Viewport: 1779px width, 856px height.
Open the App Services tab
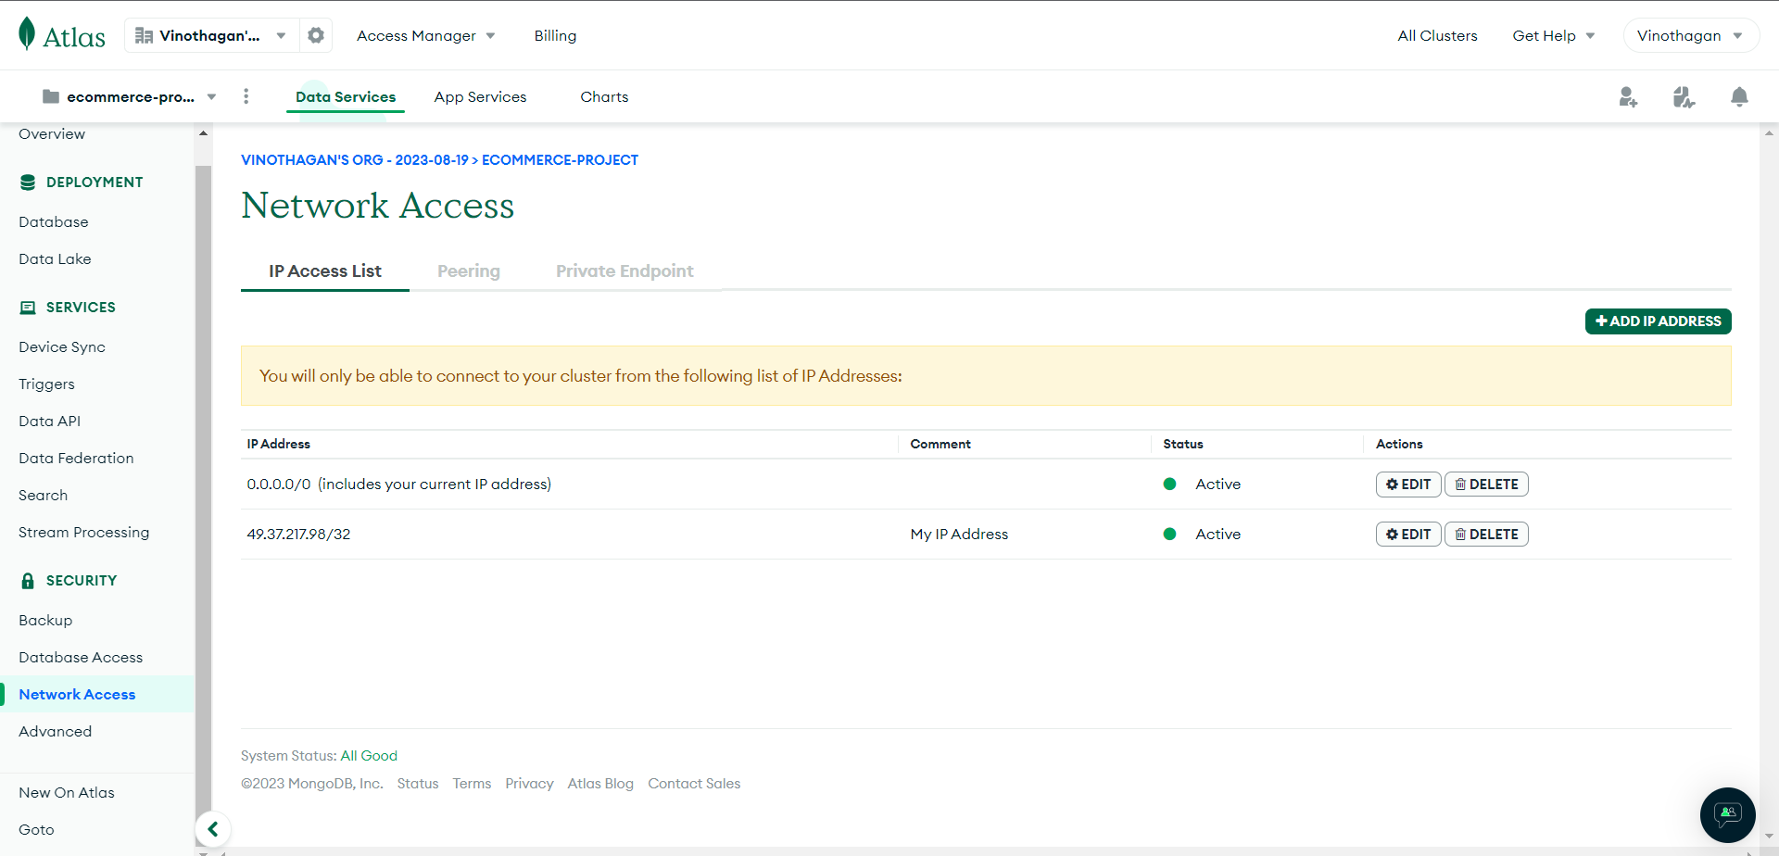click(x=480, y=96)
